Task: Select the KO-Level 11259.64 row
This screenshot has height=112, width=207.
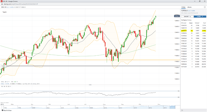Action: click(193, 56)
